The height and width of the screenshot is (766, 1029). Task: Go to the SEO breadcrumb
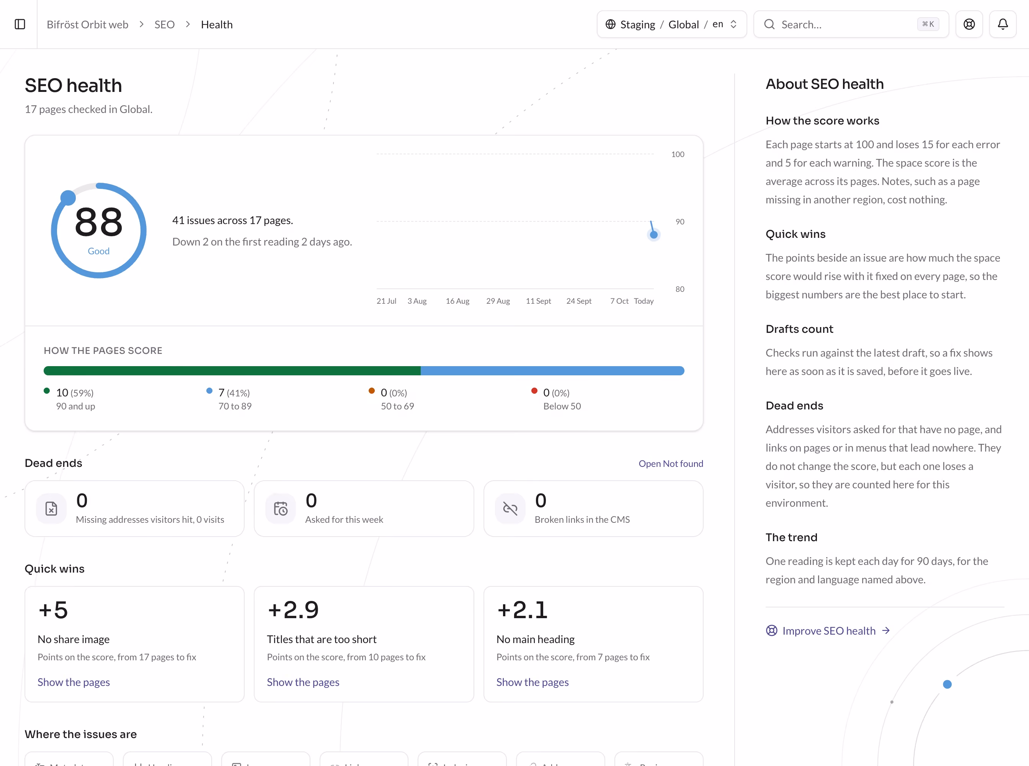[x=165, y=25]
